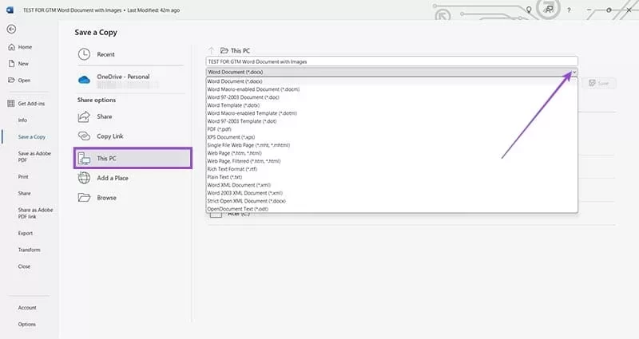Click the Save button
639x339 pixels.
(601, 83)
